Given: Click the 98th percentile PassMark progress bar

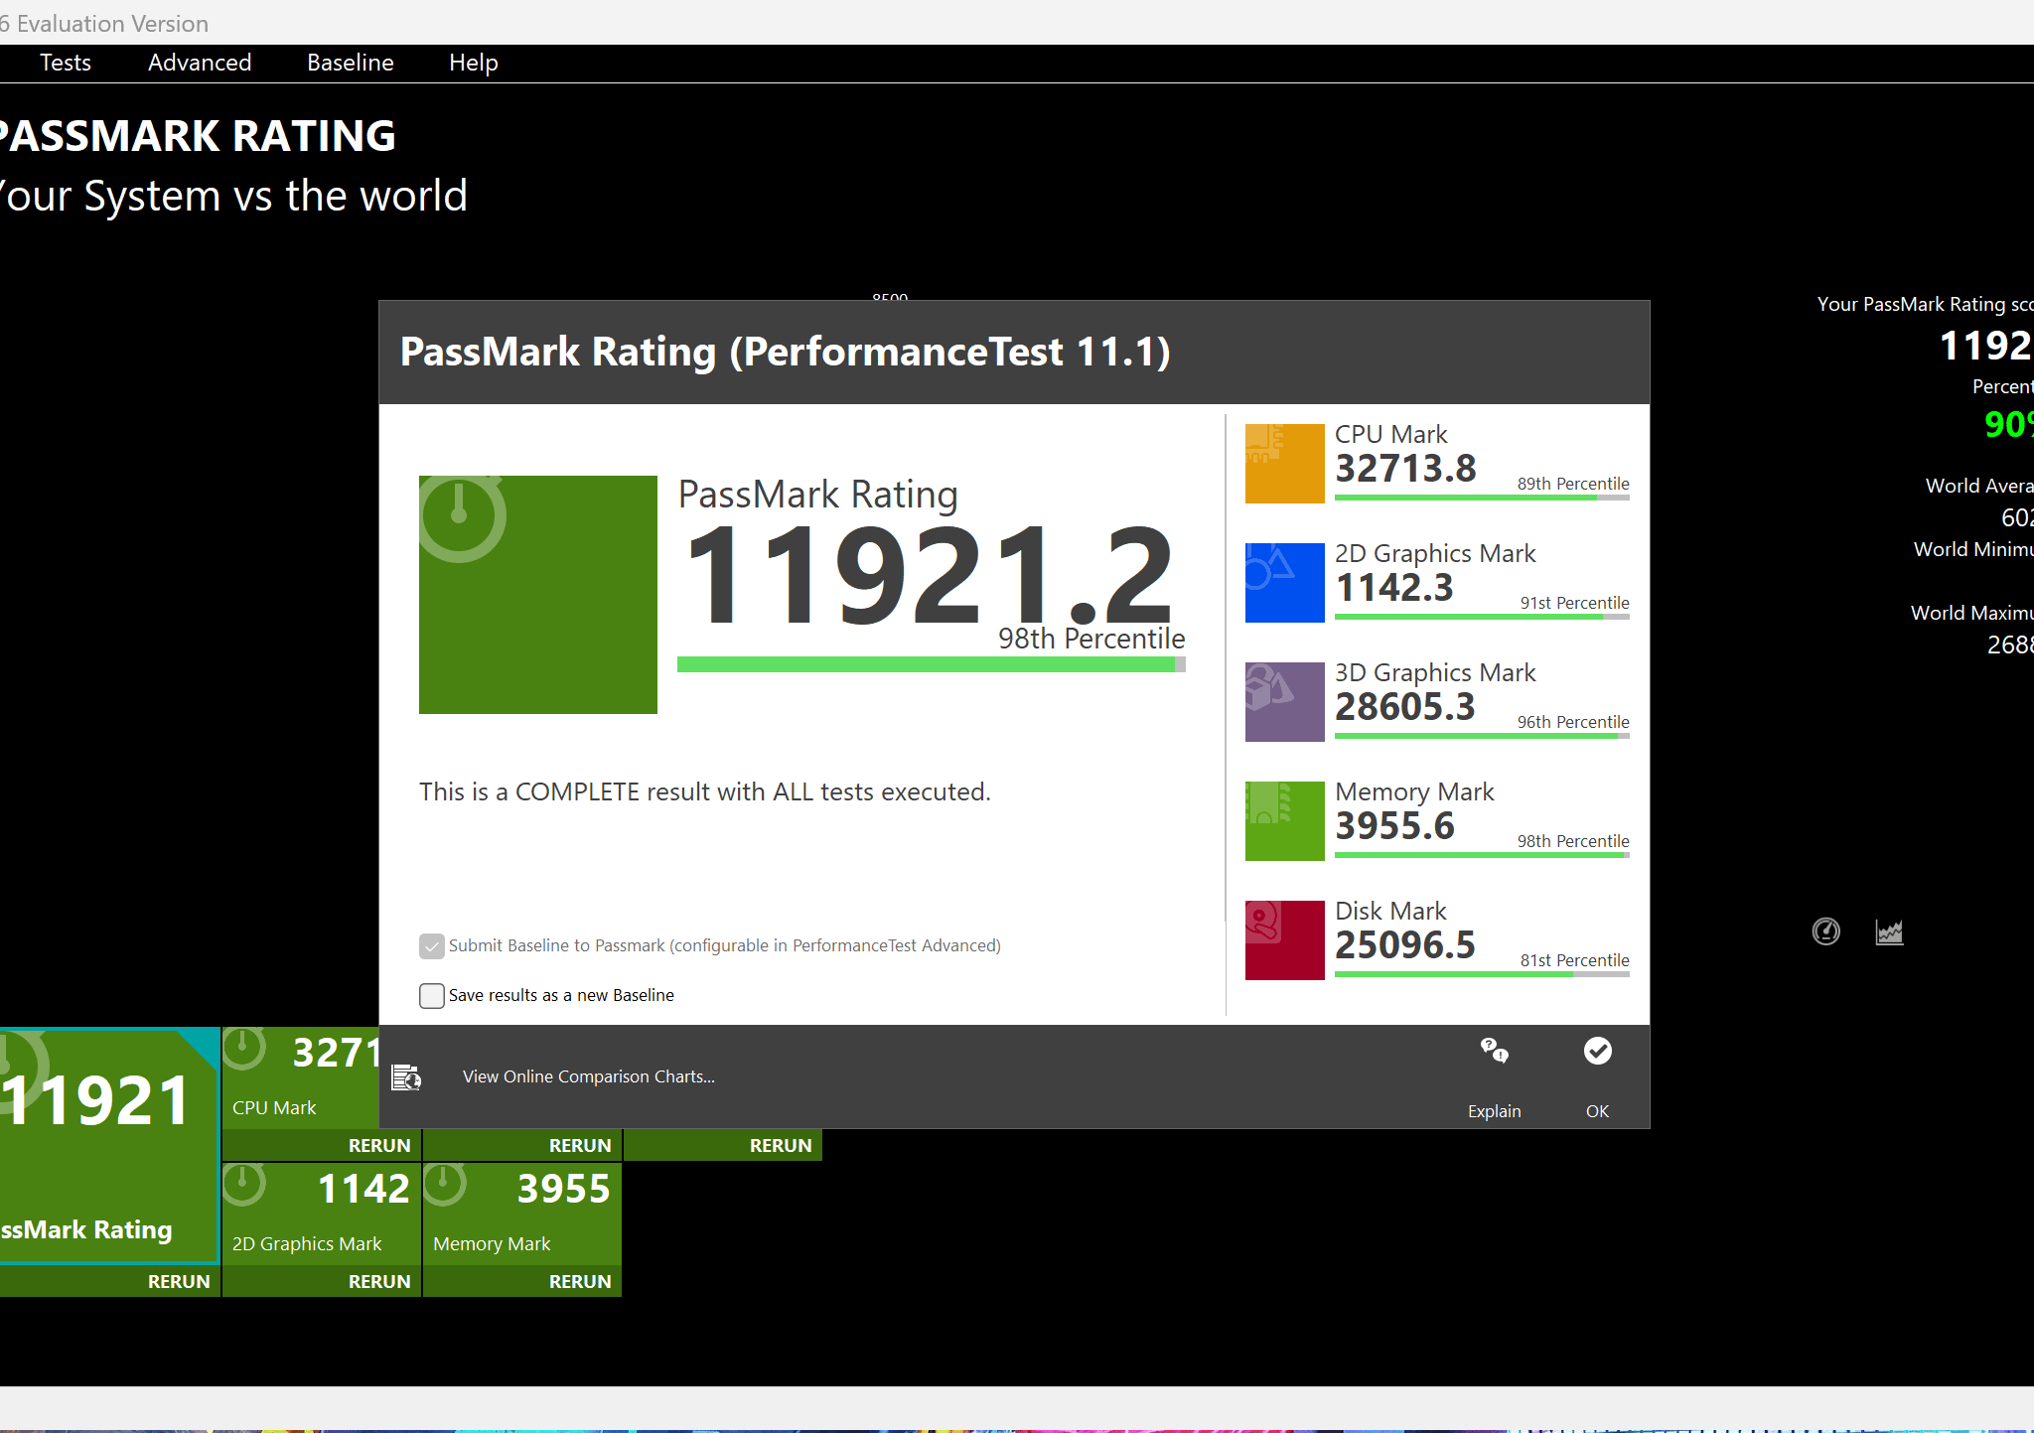Looking at the screenshot, I should tap(932, 664).
